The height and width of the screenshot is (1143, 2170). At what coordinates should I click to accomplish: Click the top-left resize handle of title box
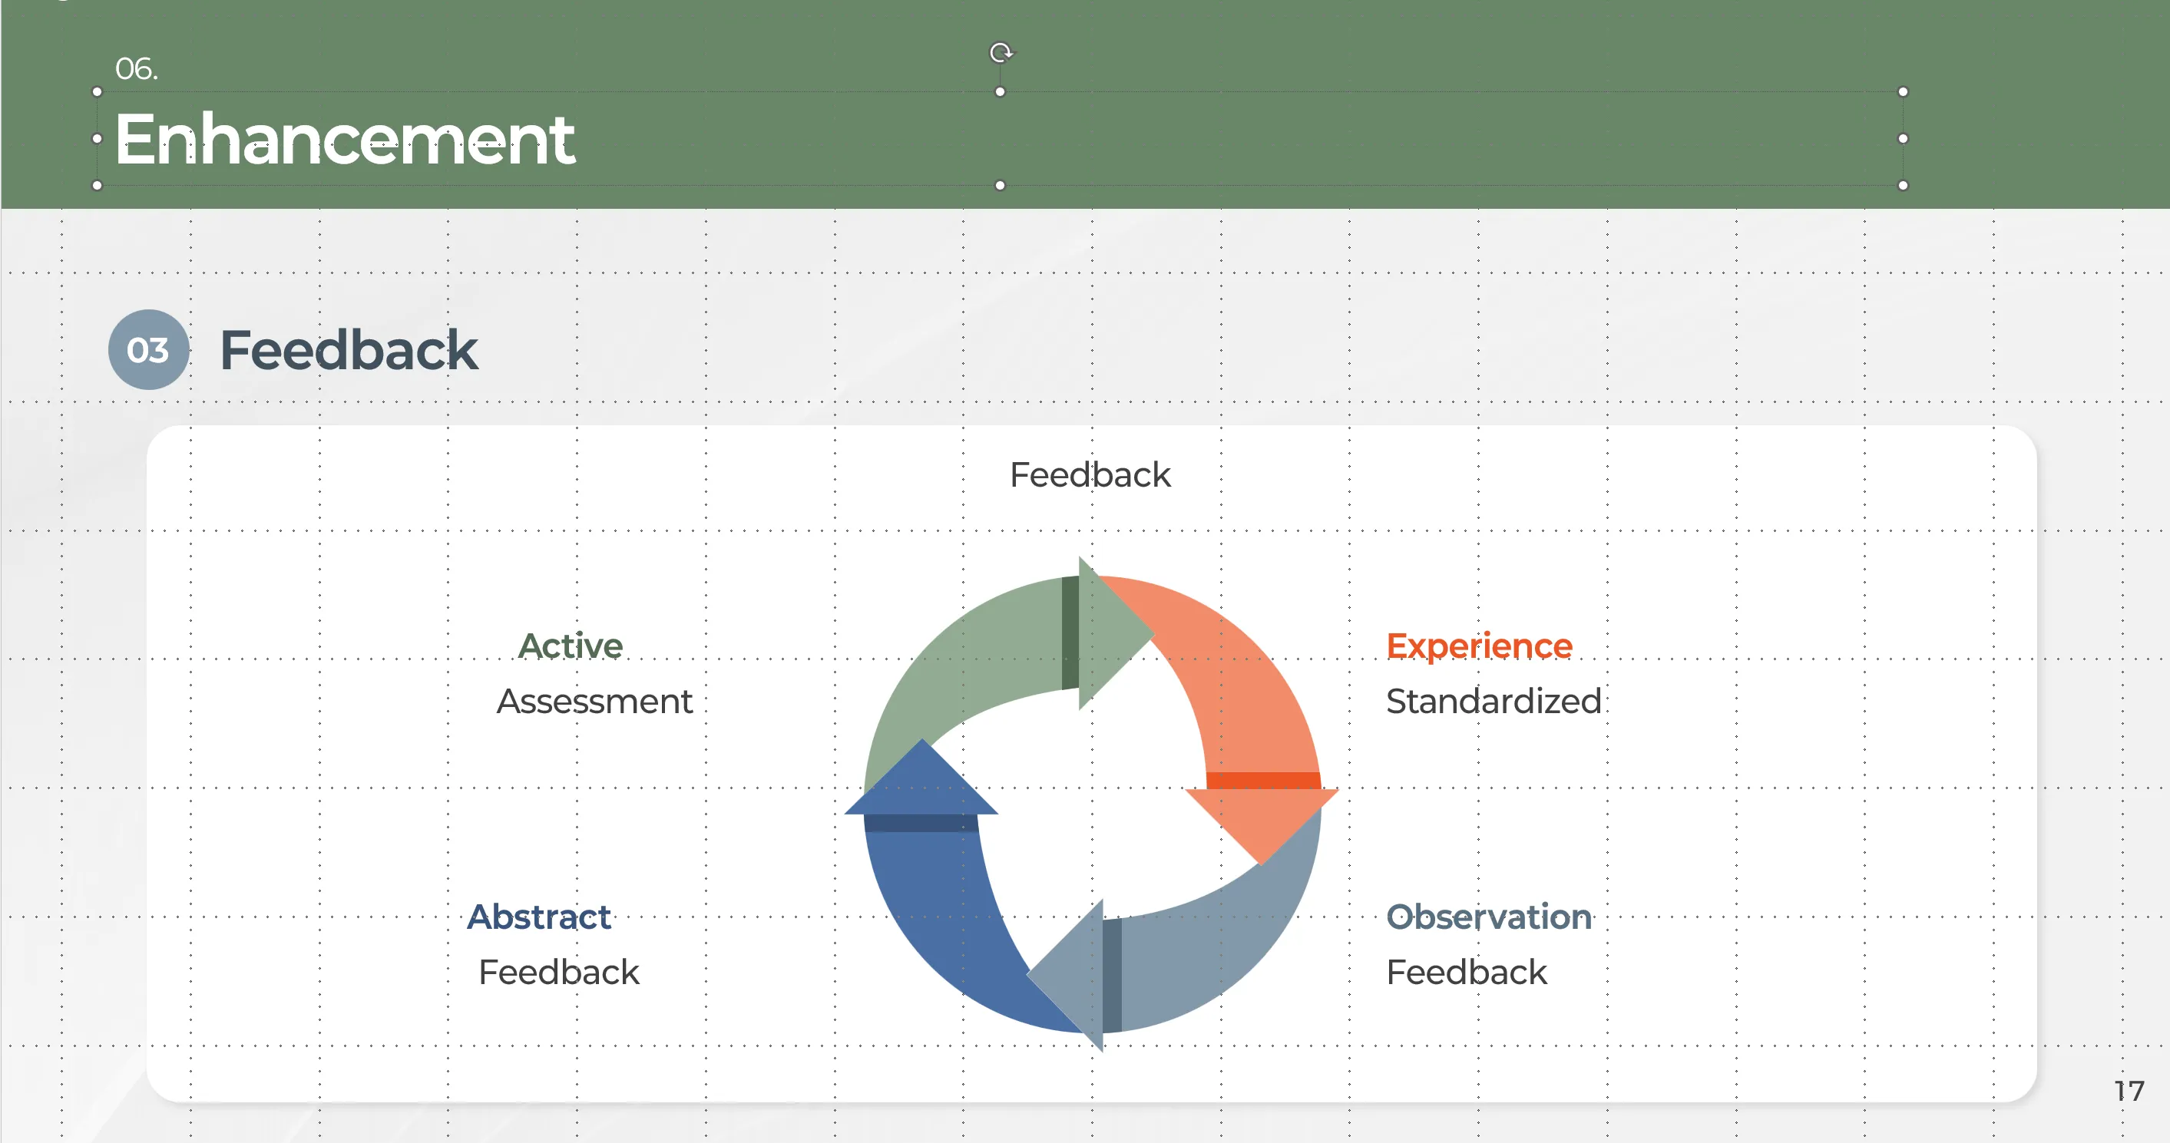pos(97,92)
